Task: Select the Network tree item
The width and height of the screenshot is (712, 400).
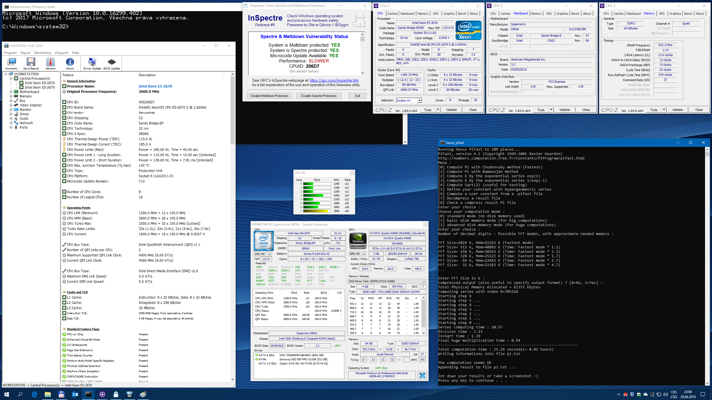Action: click(x=26, y=123)
